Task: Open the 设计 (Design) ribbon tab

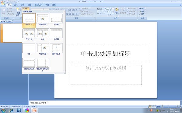Action: click(22, 5)
